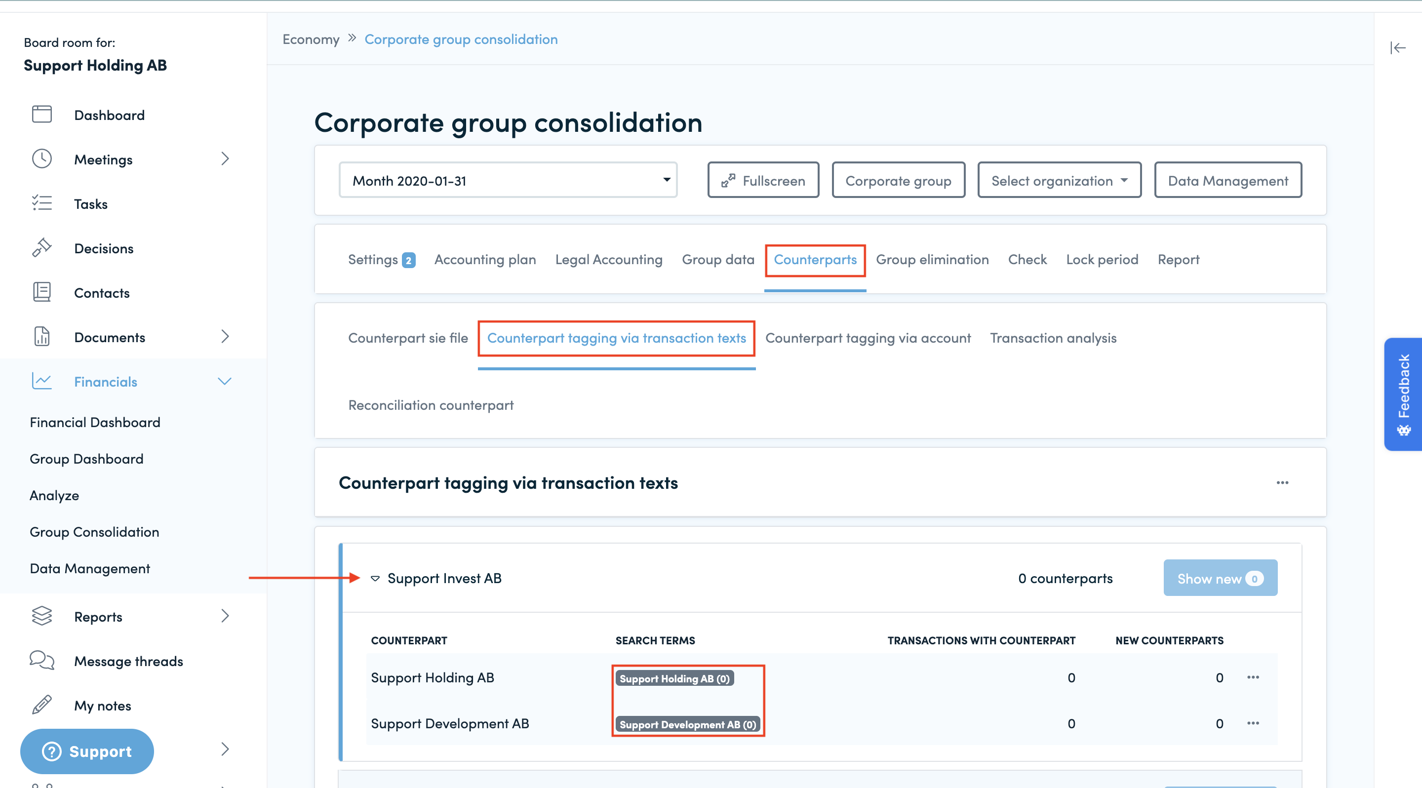The image size is (1422, 788).
Task: Open the Dashboard icon in sidebar
Action: point(41,115)
